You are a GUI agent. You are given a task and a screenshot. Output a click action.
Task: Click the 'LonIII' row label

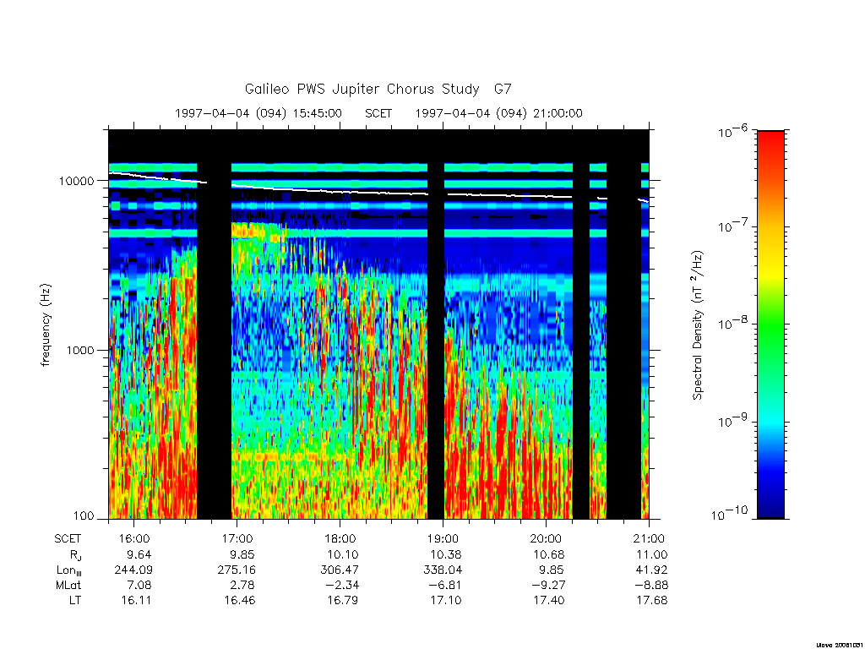[69, 570]
